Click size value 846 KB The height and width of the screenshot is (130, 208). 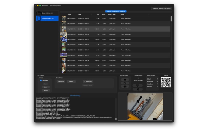97,61
